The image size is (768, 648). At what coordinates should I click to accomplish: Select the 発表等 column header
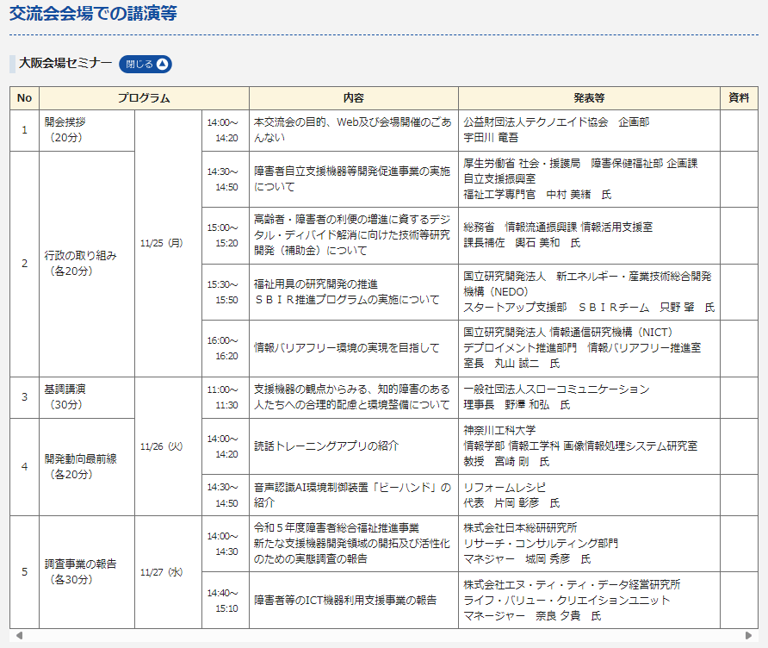tap(589, 98)
